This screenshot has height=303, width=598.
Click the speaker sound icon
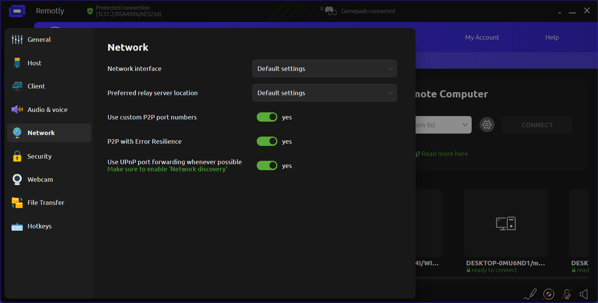(x=584, y=294)
